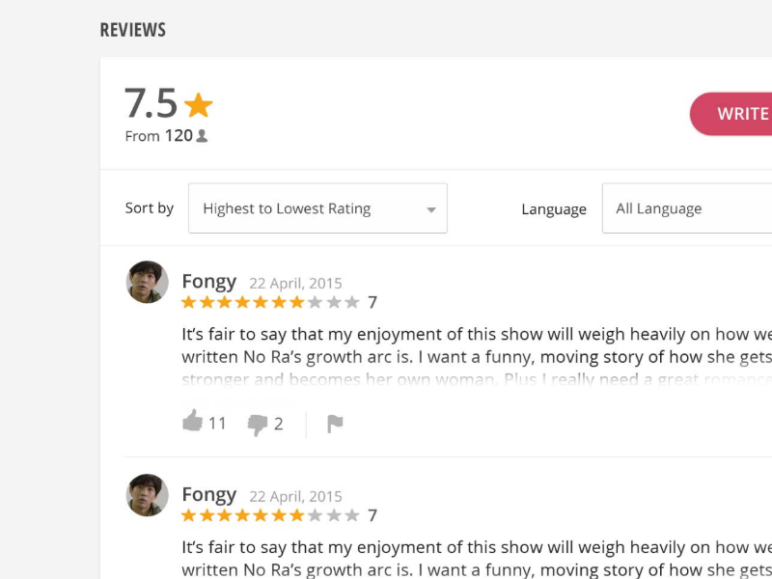772x579 pixels.
Task: Open the Sort by dropdown
Action: click(317, 208)
